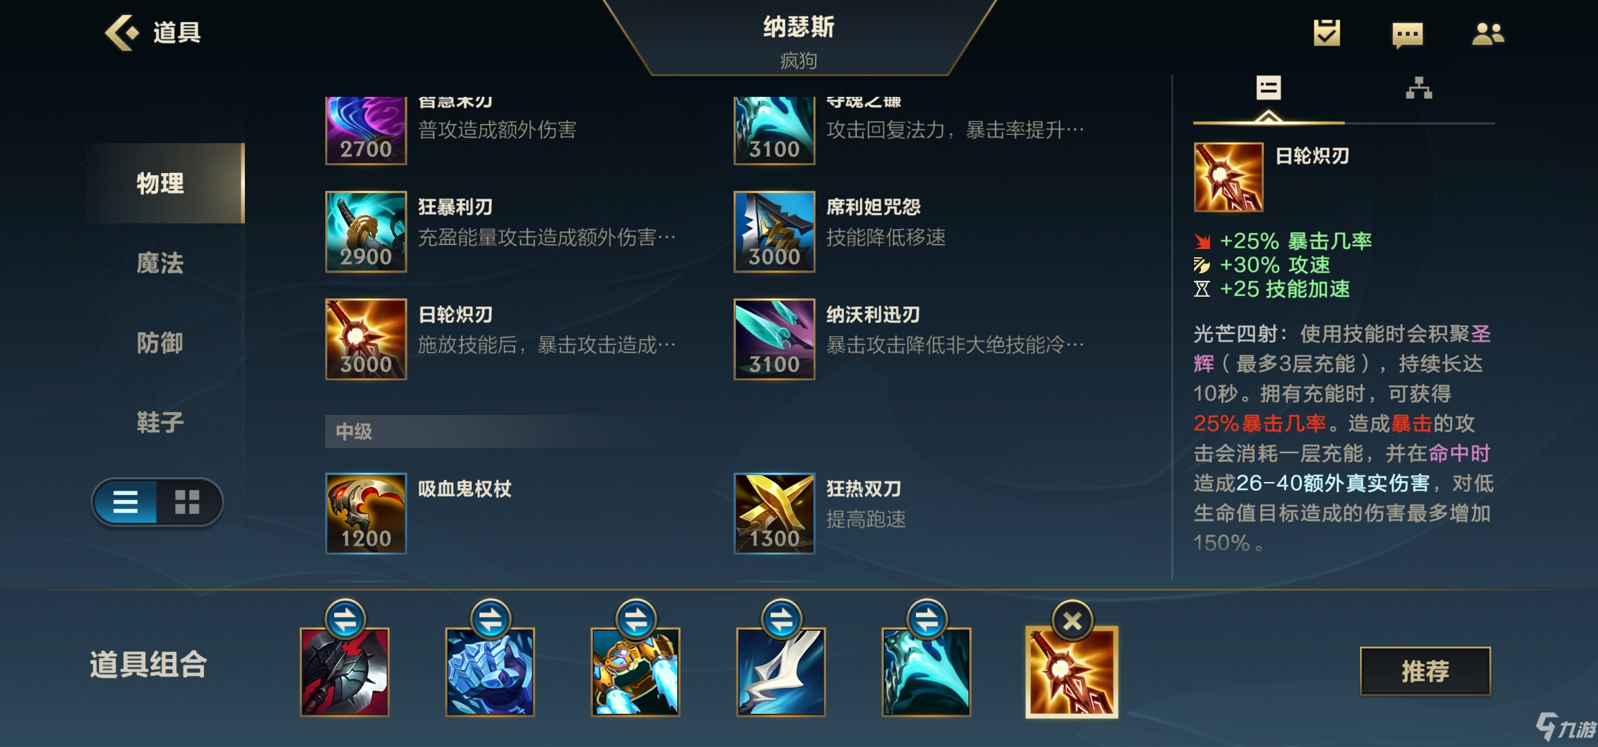Image resolution: width=1598 pixels, height=747 pixels.
Task: Click the 推荐 button
Action: pyautogui.click(x=1425, y=671)
